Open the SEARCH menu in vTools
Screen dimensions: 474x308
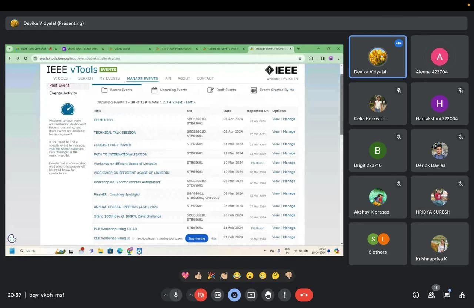point(85,78)
